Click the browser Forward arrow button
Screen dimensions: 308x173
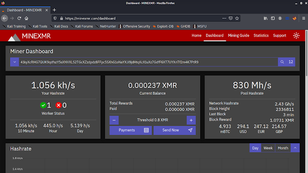pyautogui.click(x=12, y=18)
